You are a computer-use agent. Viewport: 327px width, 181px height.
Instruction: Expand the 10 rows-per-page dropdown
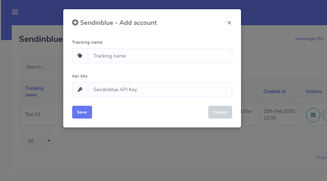click(37, 141)
